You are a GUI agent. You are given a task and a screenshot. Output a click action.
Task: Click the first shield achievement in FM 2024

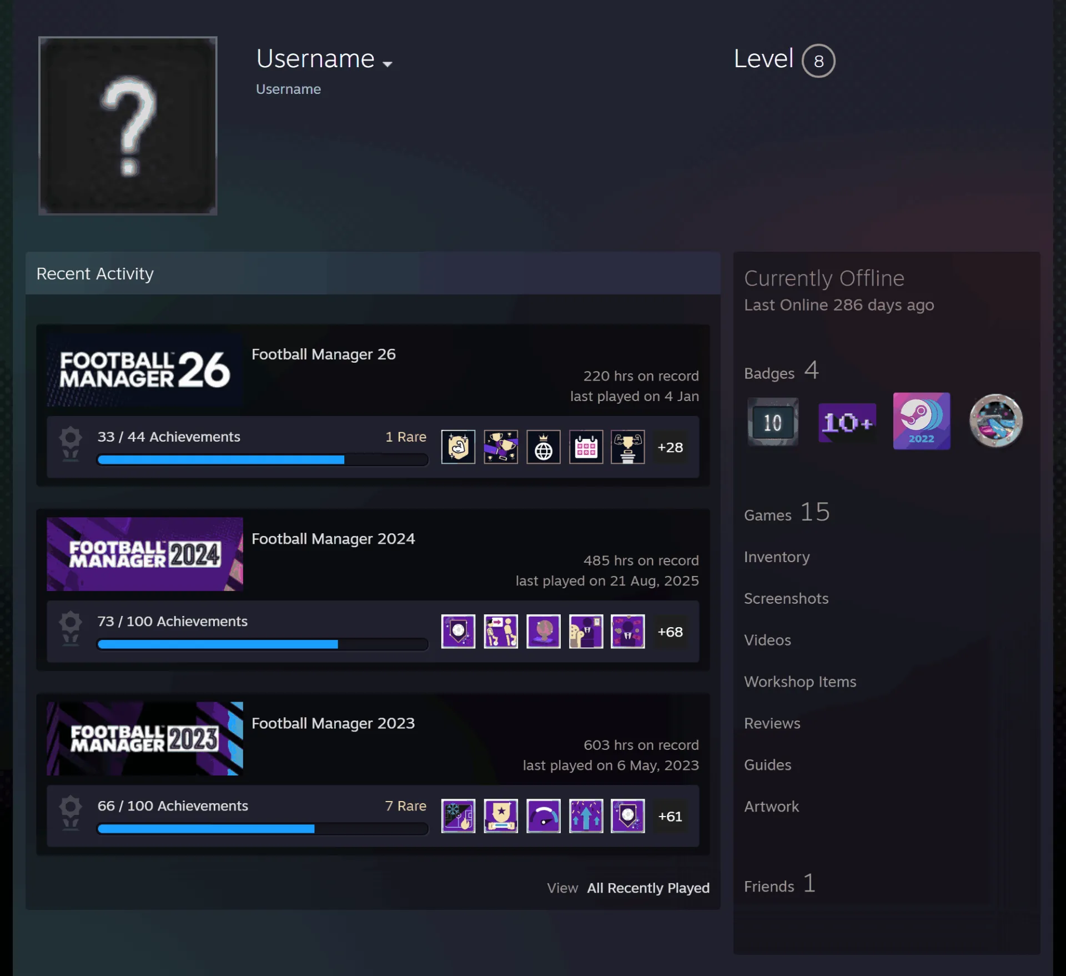coord(458,631)
